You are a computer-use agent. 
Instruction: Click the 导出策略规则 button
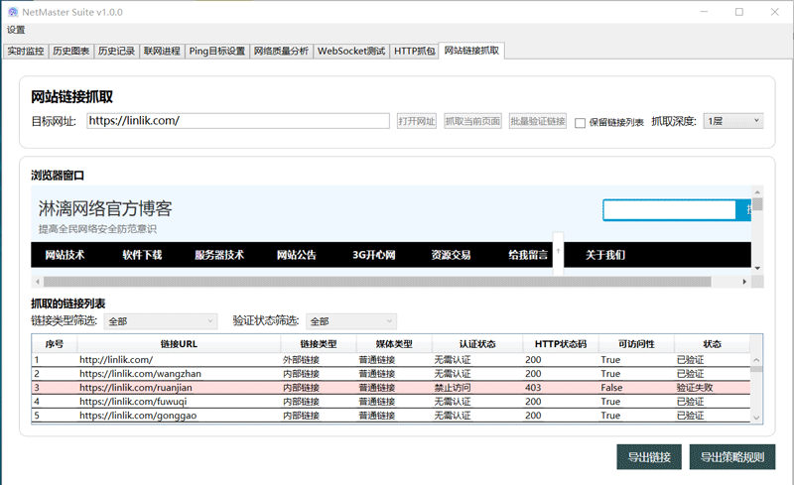[732, 457]
